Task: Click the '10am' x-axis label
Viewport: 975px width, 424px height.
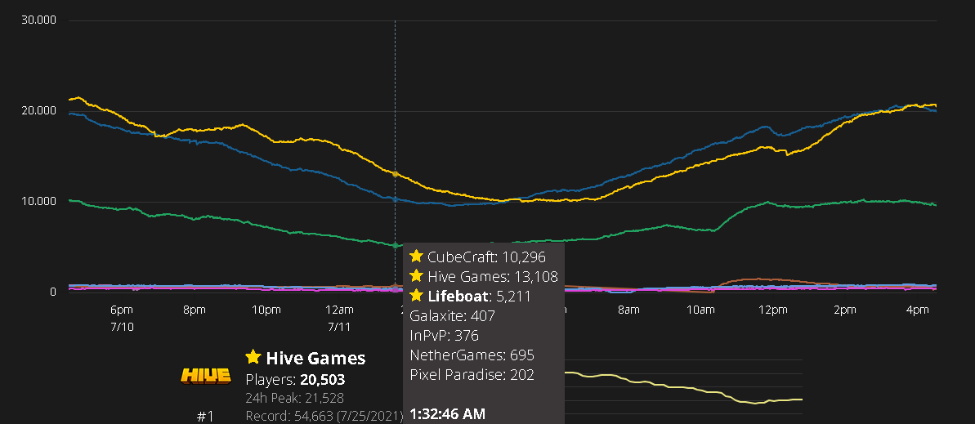Action: (700, 310)
